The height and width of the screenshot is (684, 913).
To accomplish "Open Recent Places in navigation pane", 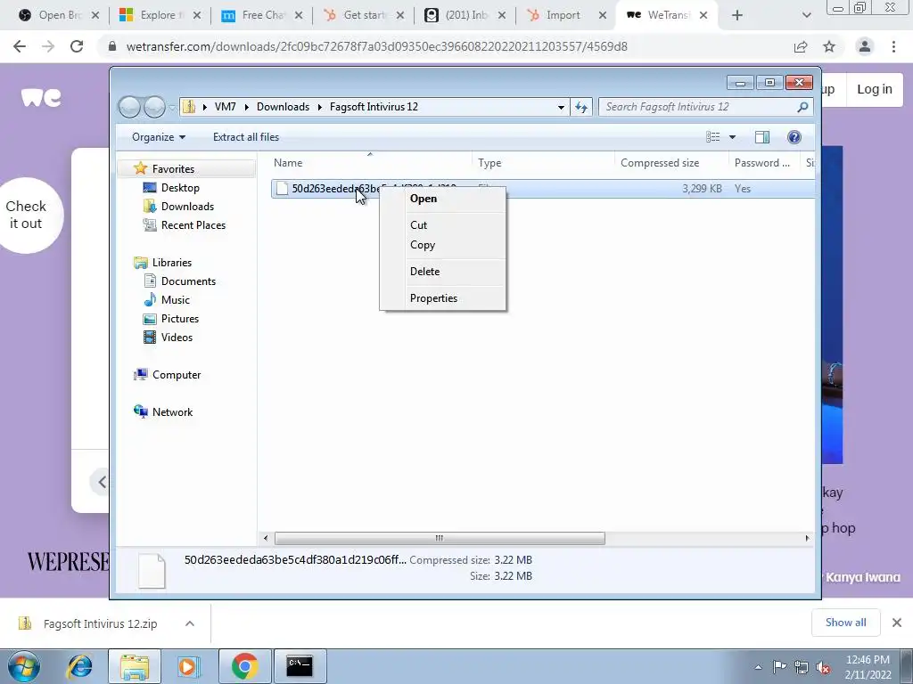I will pos(193,225).
